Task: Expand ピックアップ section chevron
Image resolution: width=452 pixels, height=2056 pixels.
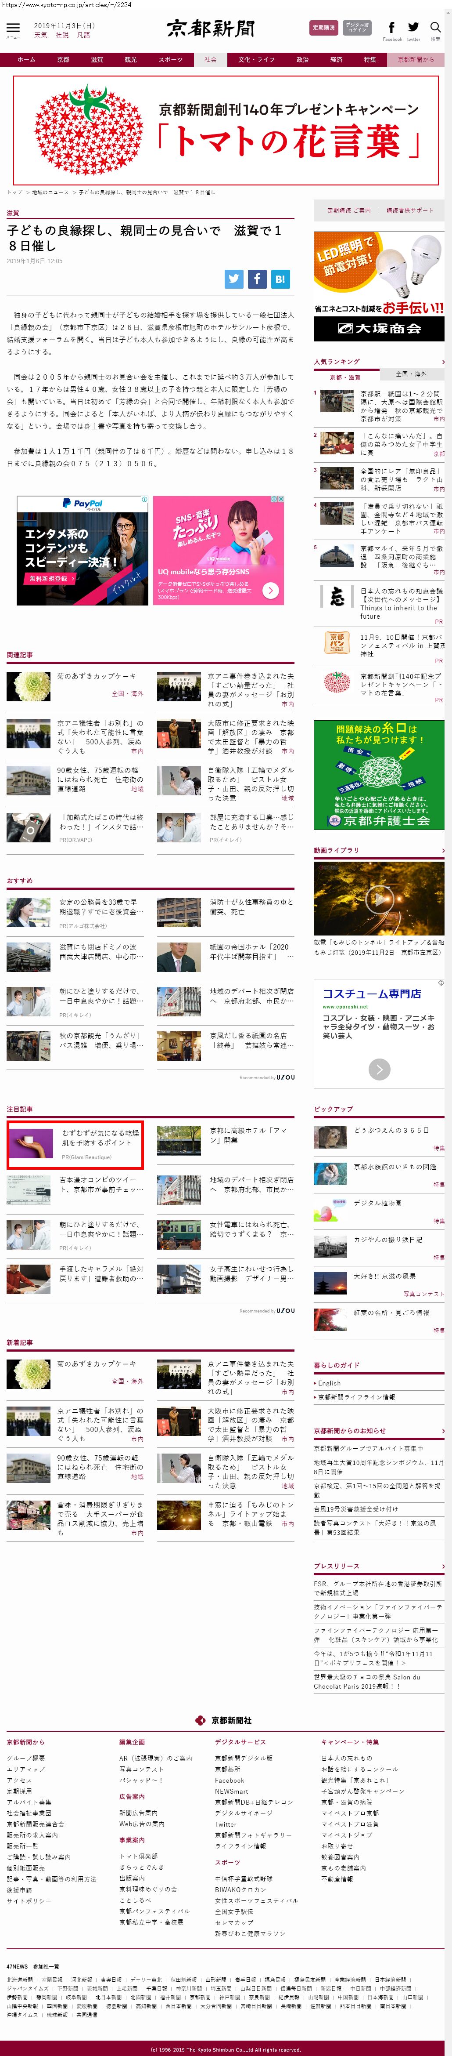Action: (442, 1110)
